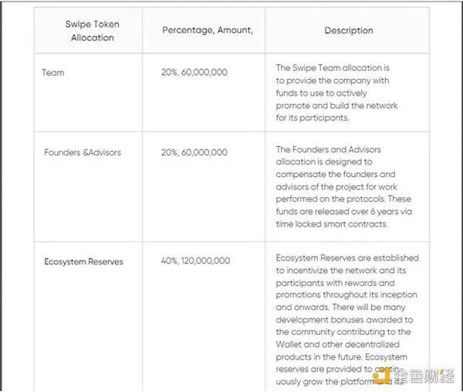463x392 pixels.
Task: Select the Percentage, Amount column header
Action: point(208,30)
